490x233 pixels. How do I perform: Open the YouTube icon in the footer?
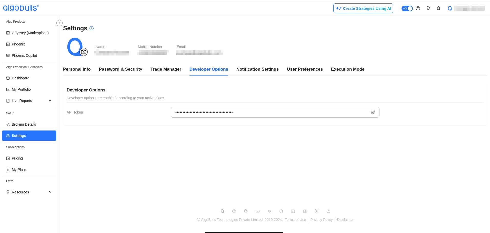[258, 211]
